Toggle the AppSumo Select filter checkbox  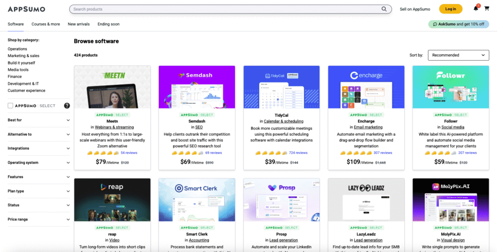pyautogui.click(x=11, y=106)
